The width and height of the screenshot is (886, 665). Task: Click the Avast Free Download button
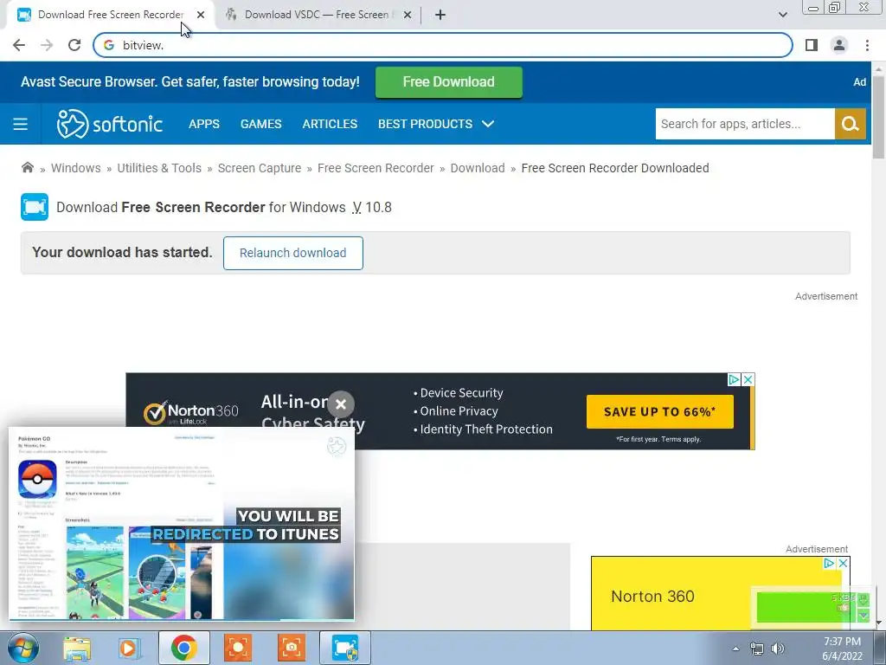tap(449, 82)
